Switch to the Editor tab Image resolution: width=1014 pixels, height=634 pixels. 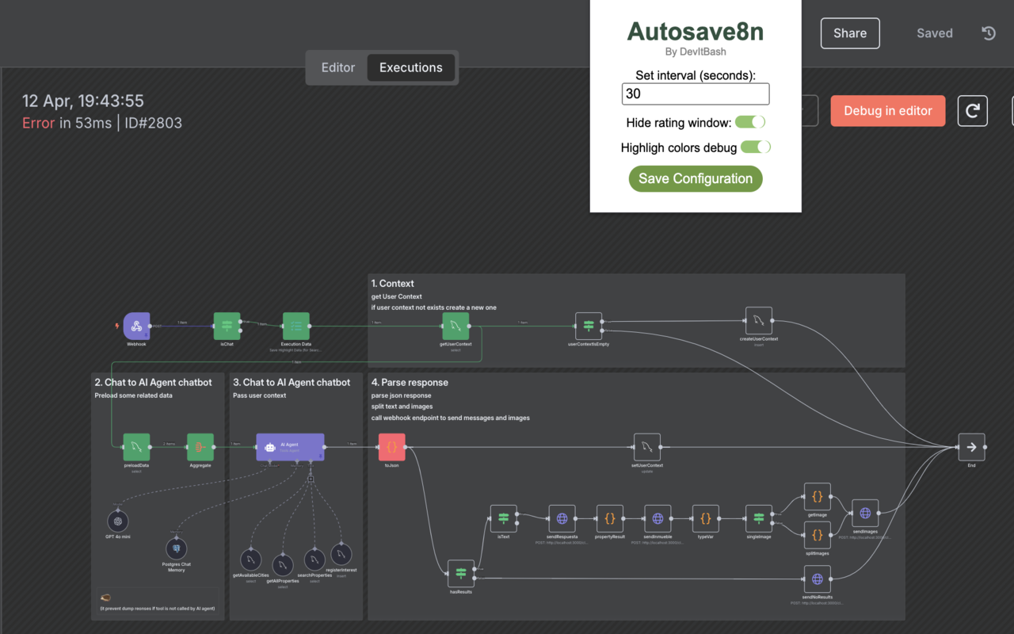point(337,67)
